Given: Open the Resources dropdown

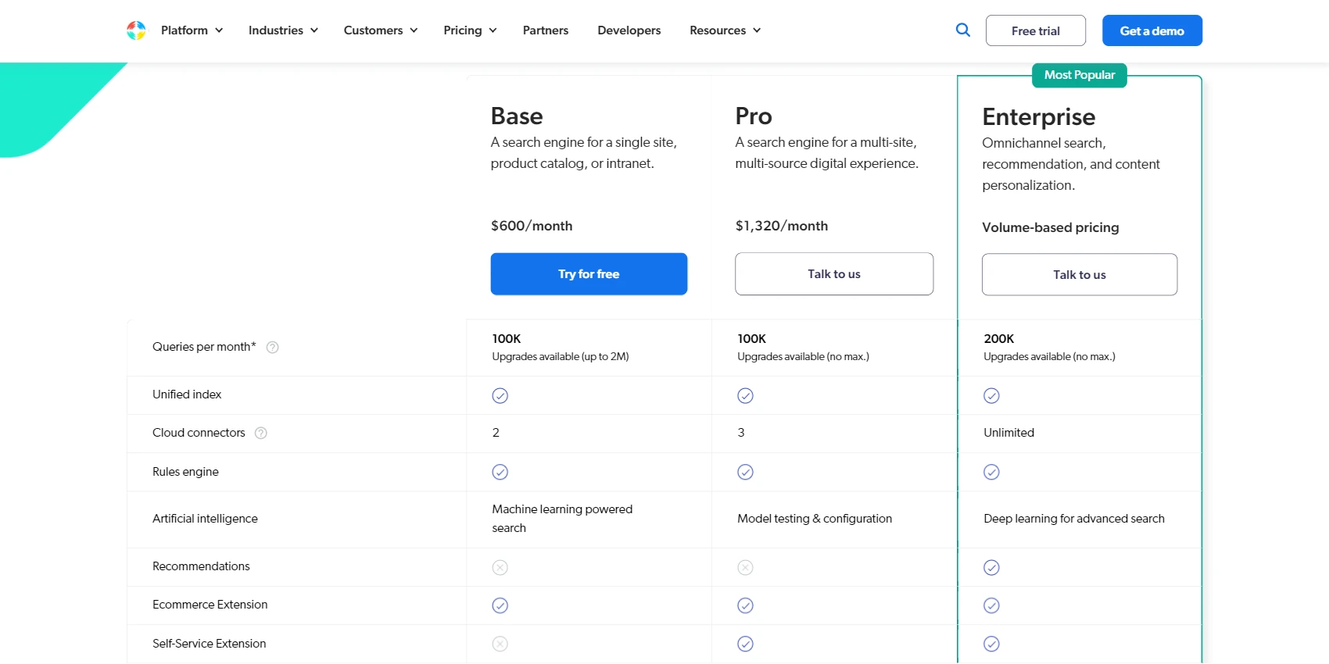Looking at the screenshot, I should (725, 30).
